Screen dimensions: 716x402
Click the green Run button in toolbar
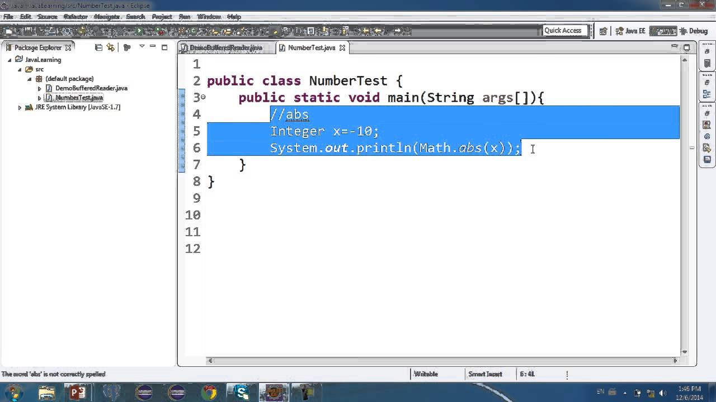140,31
